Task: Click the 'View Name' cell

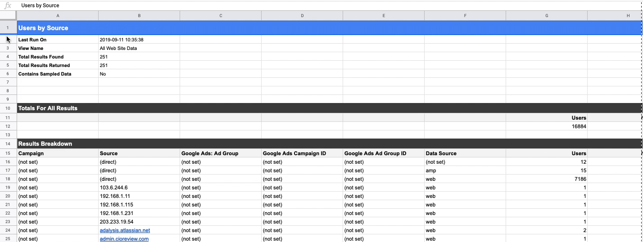Action: point(58,48)
